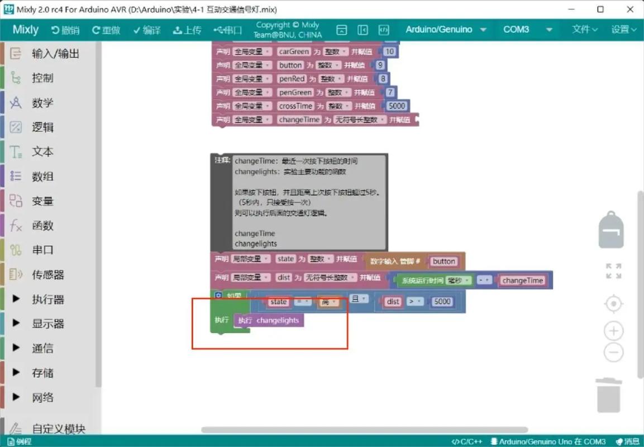
Task: Zoom in with the plus icon
Action: pos(613,330)
